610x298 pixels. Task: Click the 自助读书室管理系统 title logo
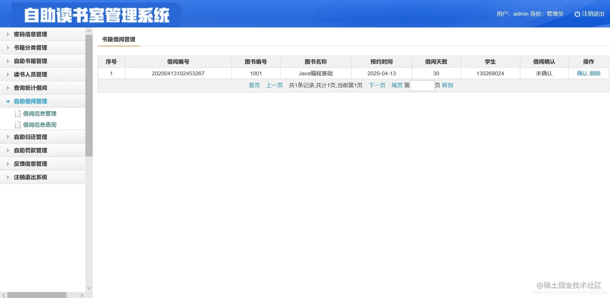coord(97,15)
